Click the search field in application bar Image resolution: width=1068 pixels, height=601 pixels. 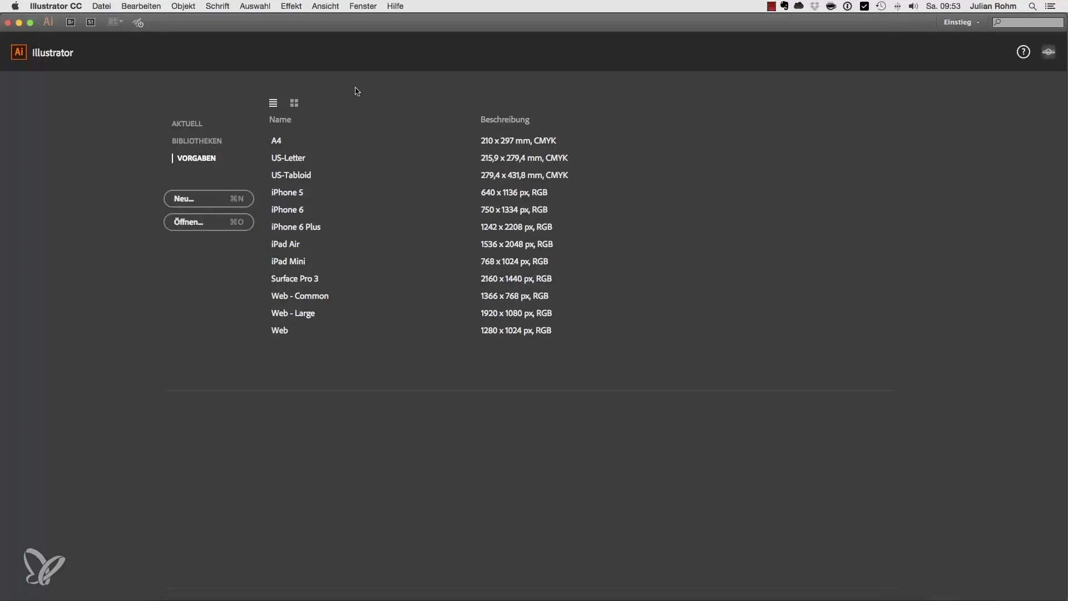[x=1028, y=22]
